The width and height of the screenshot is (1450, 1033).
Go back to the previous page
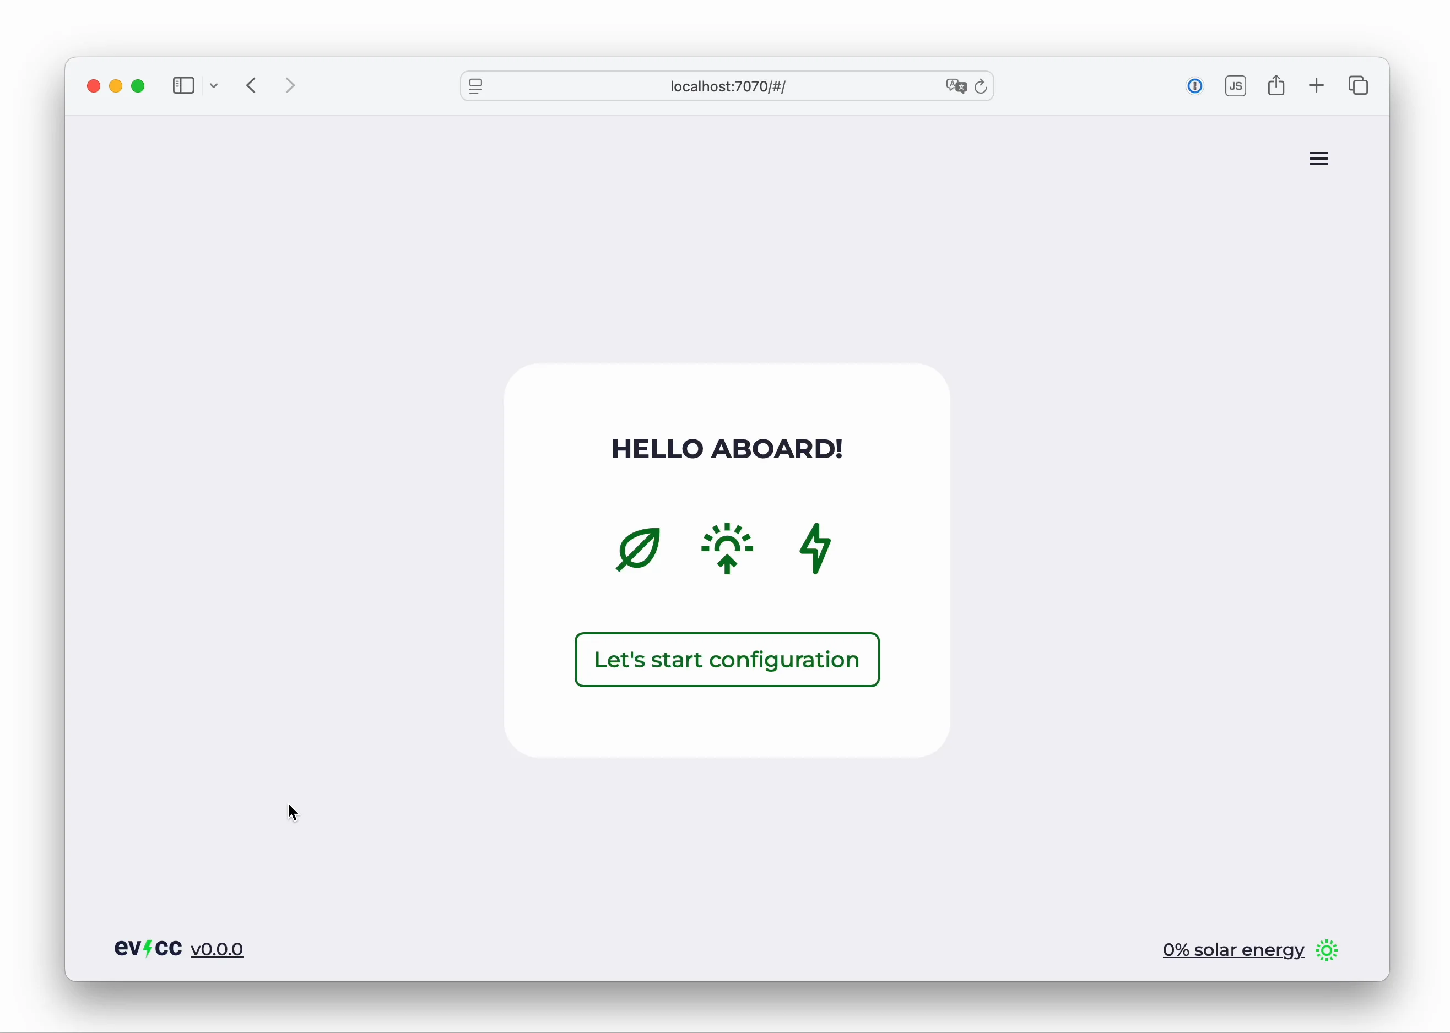(x=252, y=86)
